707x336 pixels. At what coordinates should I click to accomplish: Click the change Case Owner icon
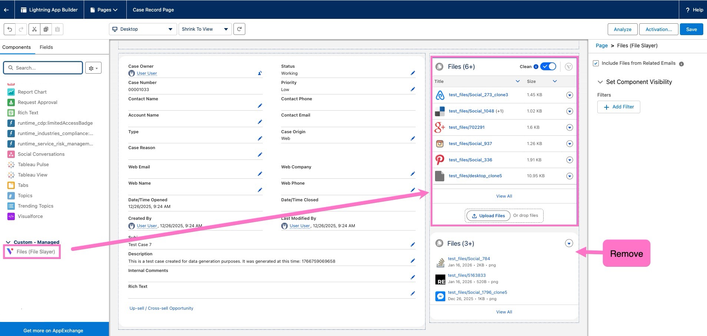coord(260,73)
